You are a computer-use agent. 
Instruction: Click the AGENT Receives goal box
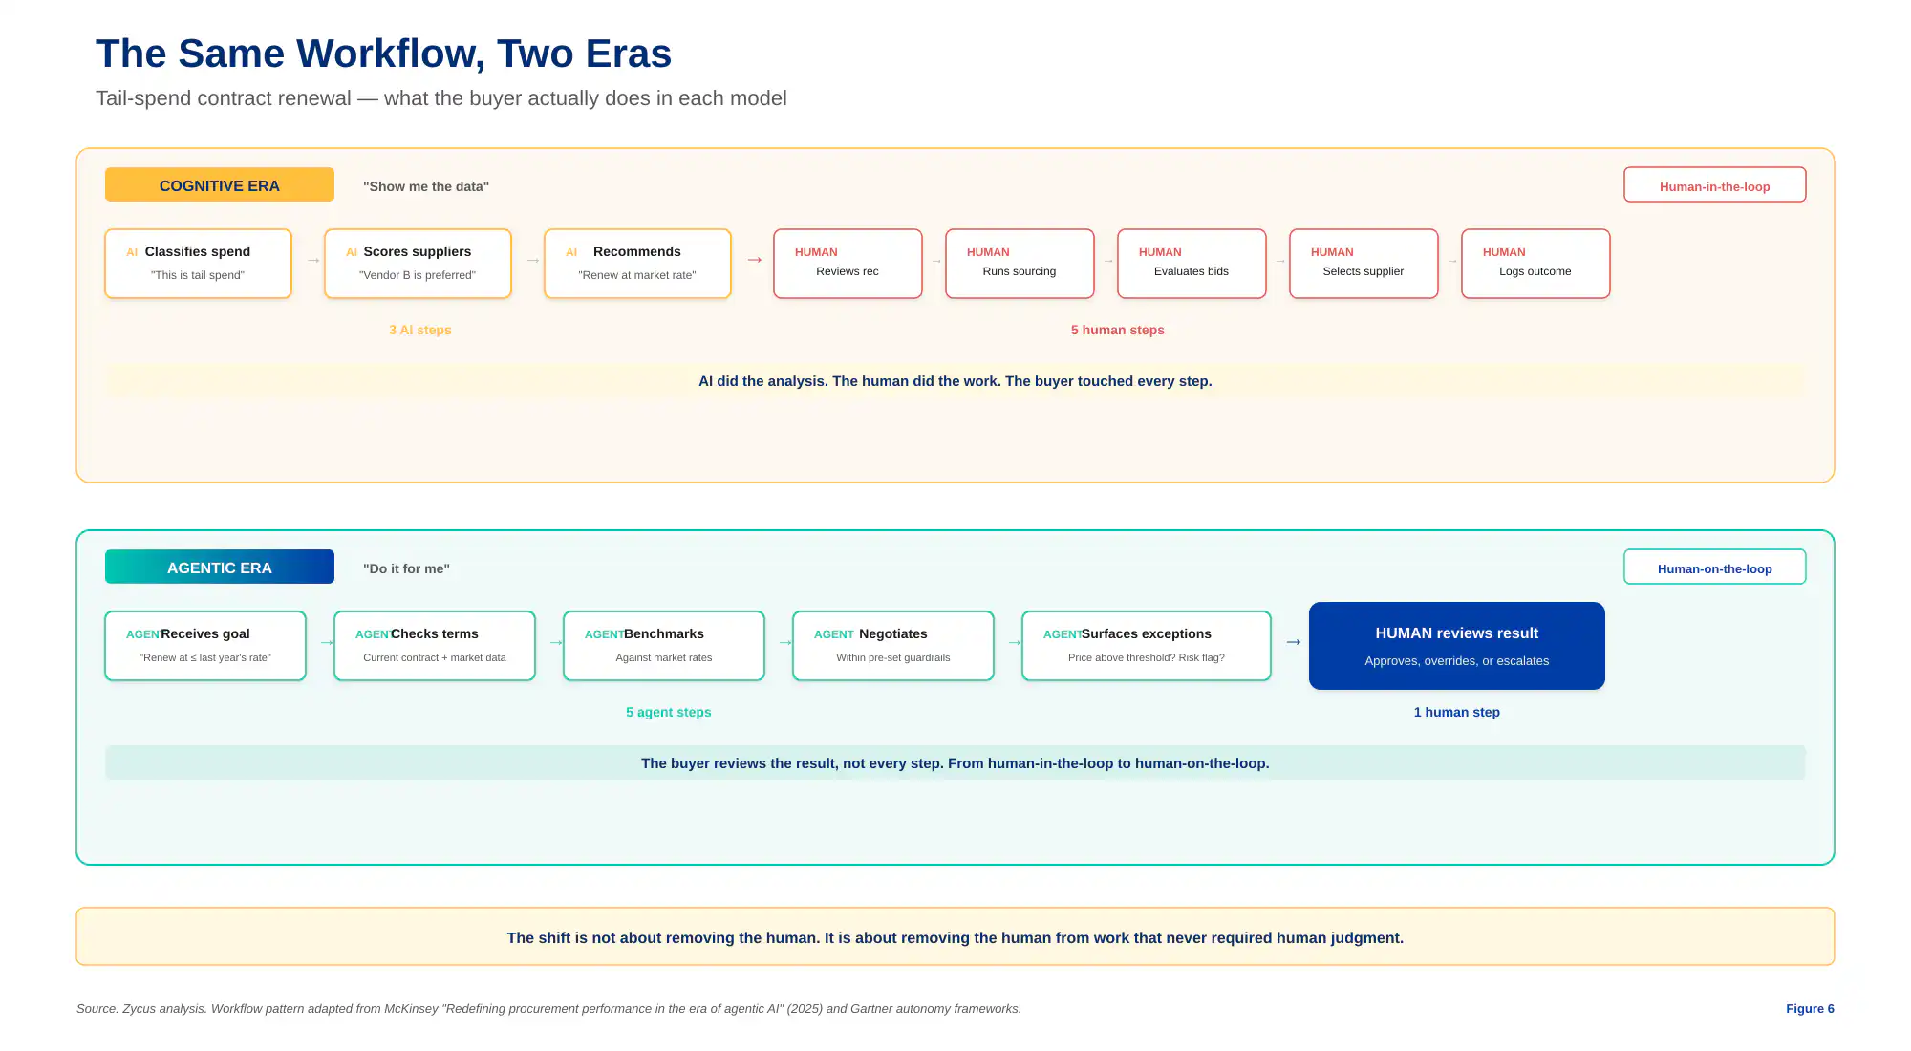point(205,646)
